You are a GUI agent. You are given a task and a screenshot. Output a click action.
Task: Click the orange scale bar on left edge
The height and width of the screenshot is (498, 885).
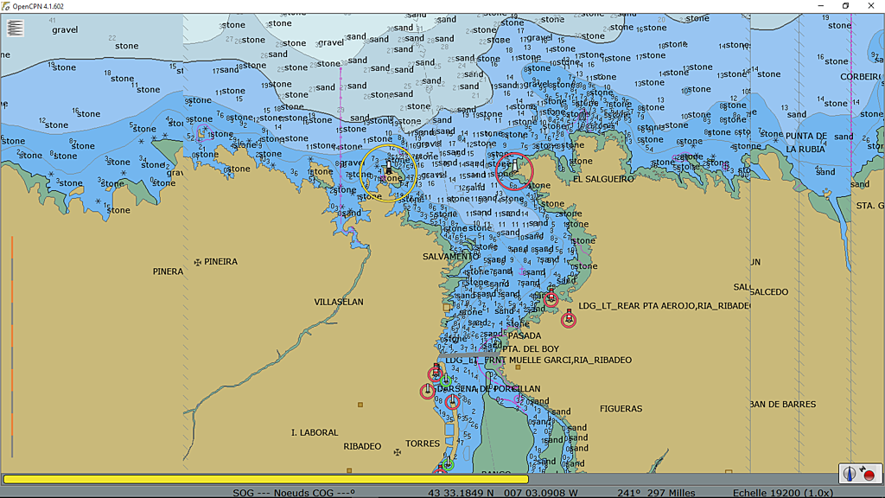pyautogui.click(x=12, y=346)
